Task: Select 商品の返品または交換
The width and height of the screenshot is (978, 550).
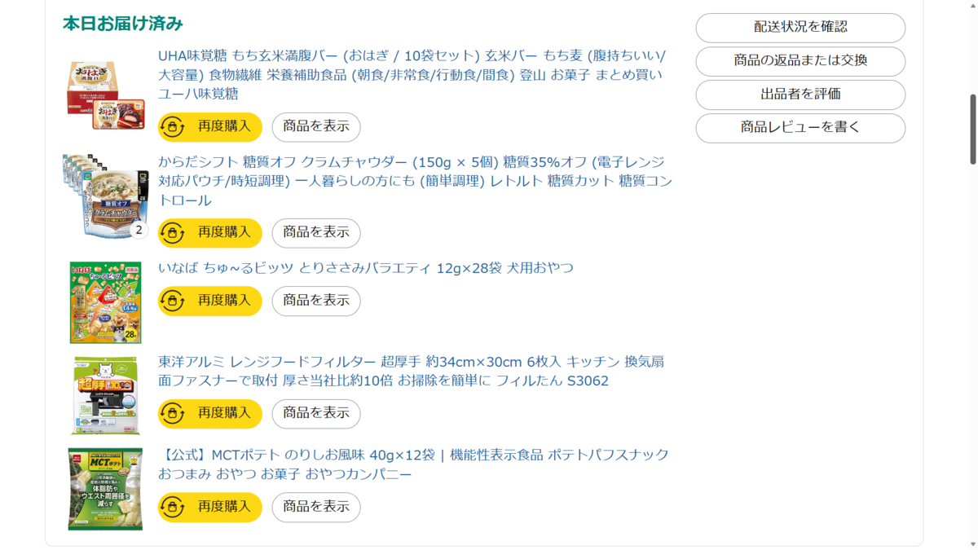Action: tap(800, 61)
